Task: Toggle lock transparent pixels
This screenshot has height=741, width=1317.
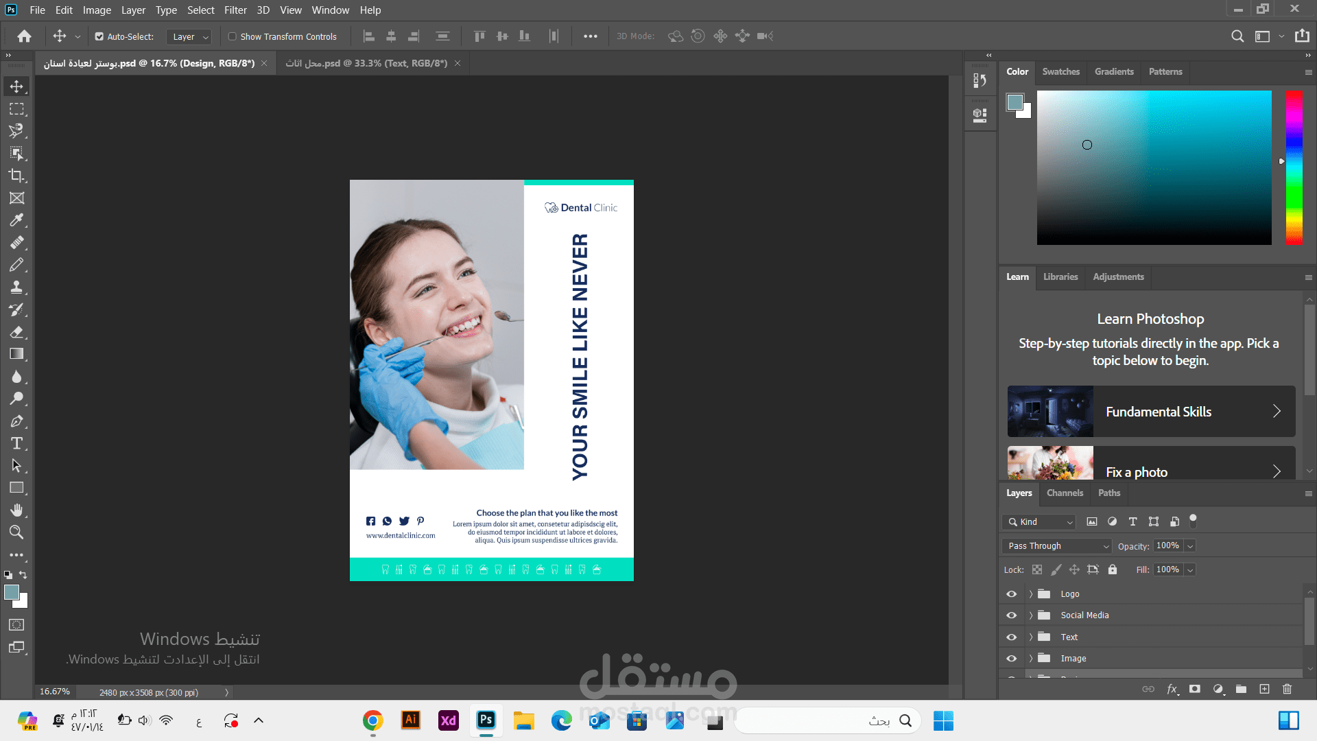Action: click(x=1037, y=569)
